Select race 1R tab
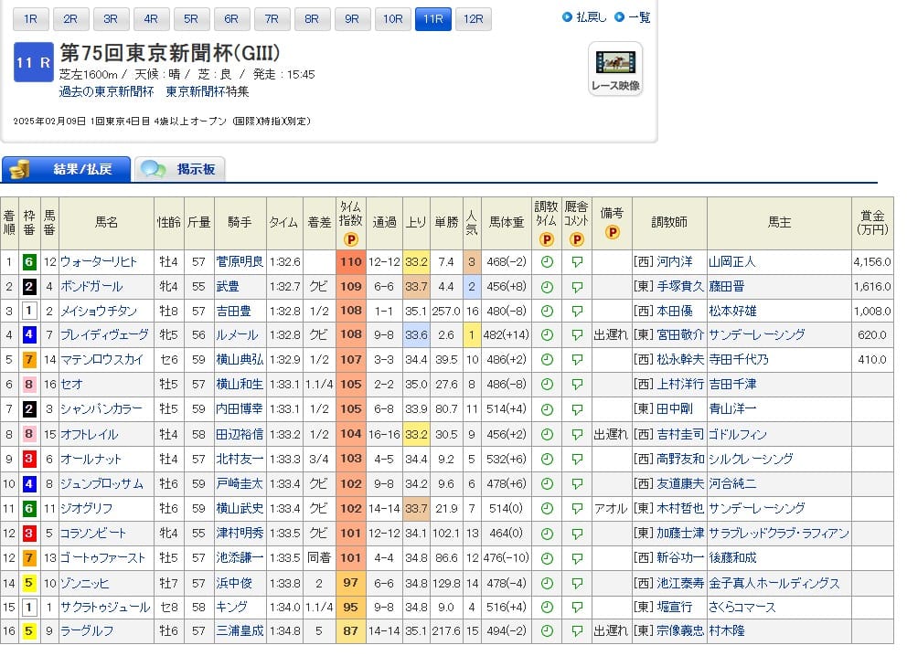Image resolution: width=907 pixels, height=656 pixels. [30, 19]
